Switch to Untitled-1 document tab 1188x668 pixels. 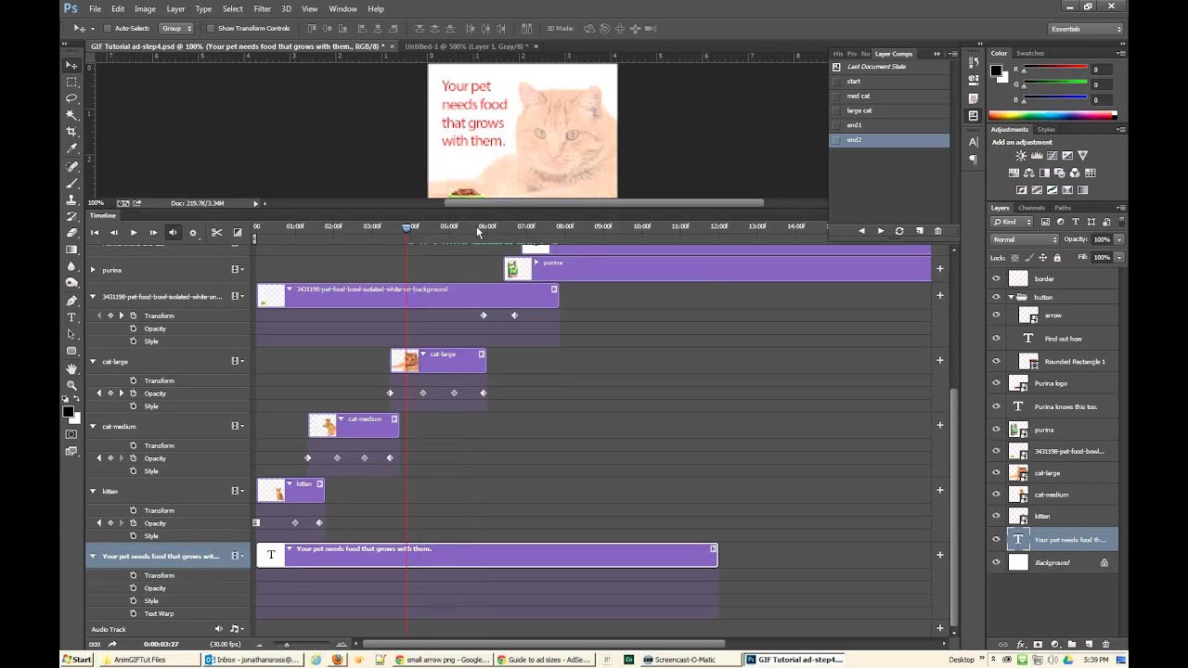467,45
